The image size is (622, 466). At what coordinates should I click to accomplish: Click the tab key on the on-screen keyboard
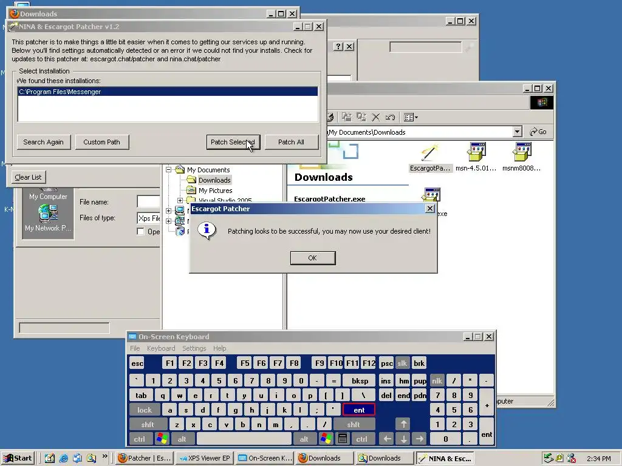tap(141, 396)
